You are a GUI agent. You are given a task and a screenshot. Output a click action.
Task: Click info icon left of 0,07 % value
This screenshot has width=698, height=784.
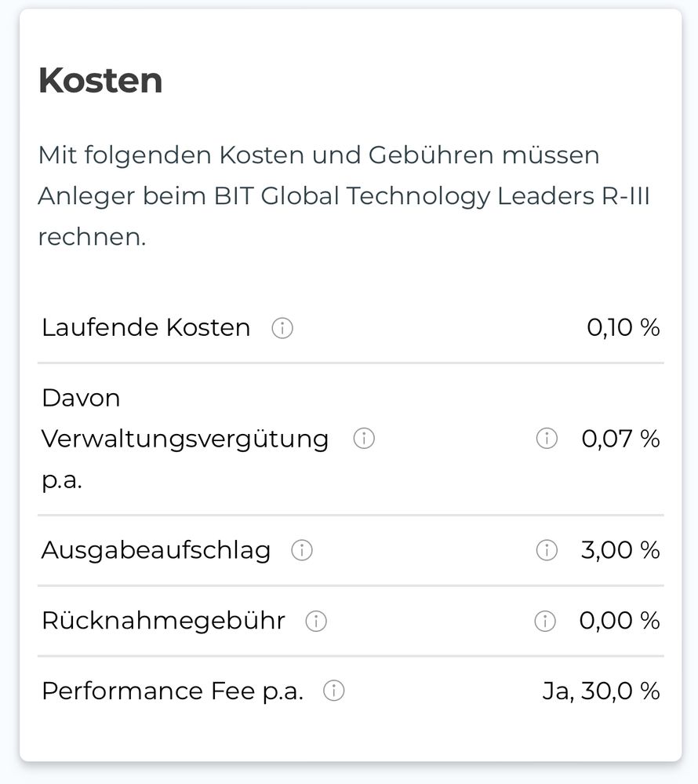(x=546, y=439)
